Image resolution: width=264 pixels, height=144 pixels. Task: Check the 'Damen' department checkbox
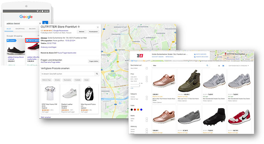click(x=147, y=130)
